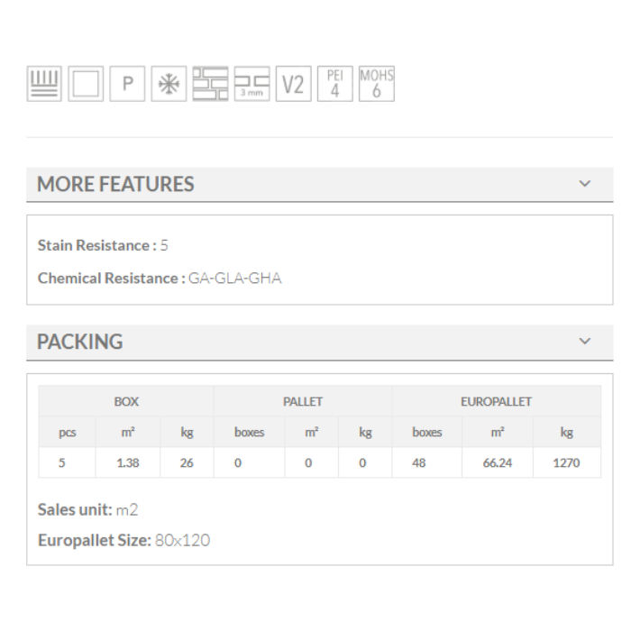
Task: Click the Chemical Resistance value GA-GLA-GHA
Action: coord(234,279)
